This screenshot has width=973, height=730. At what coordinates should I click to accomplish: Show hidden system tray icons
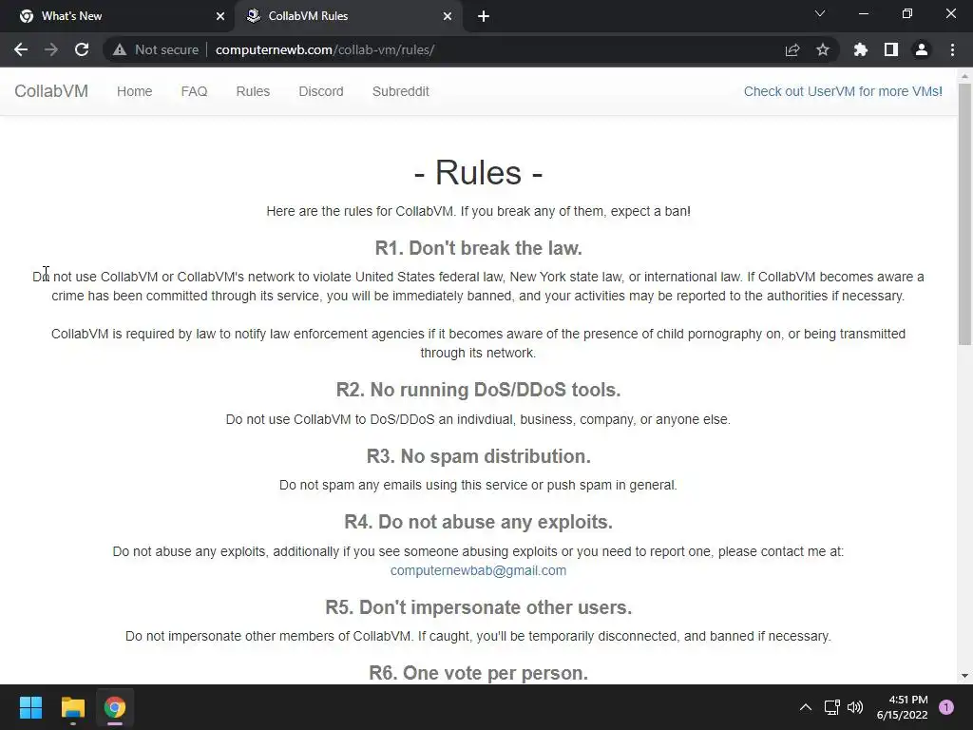[806, 707]
